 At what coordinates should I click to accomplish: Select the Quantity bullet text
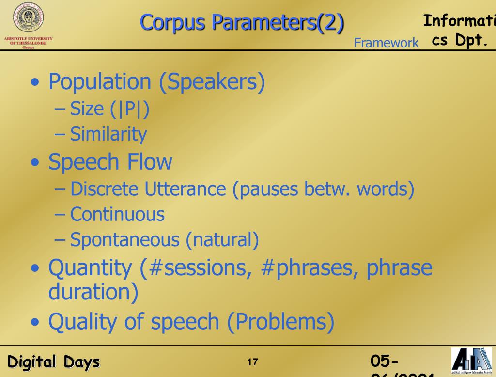240,280
